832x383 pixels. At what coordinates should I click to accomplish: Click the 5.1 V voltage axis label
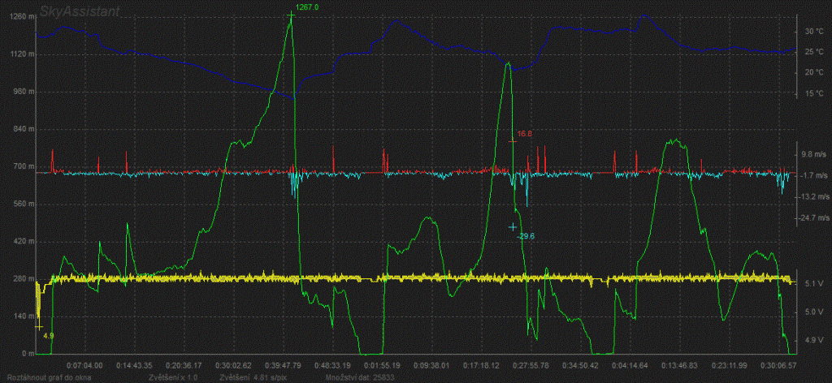coord(812,284)
